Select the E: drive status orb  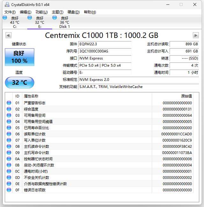[x=30, y=18]
